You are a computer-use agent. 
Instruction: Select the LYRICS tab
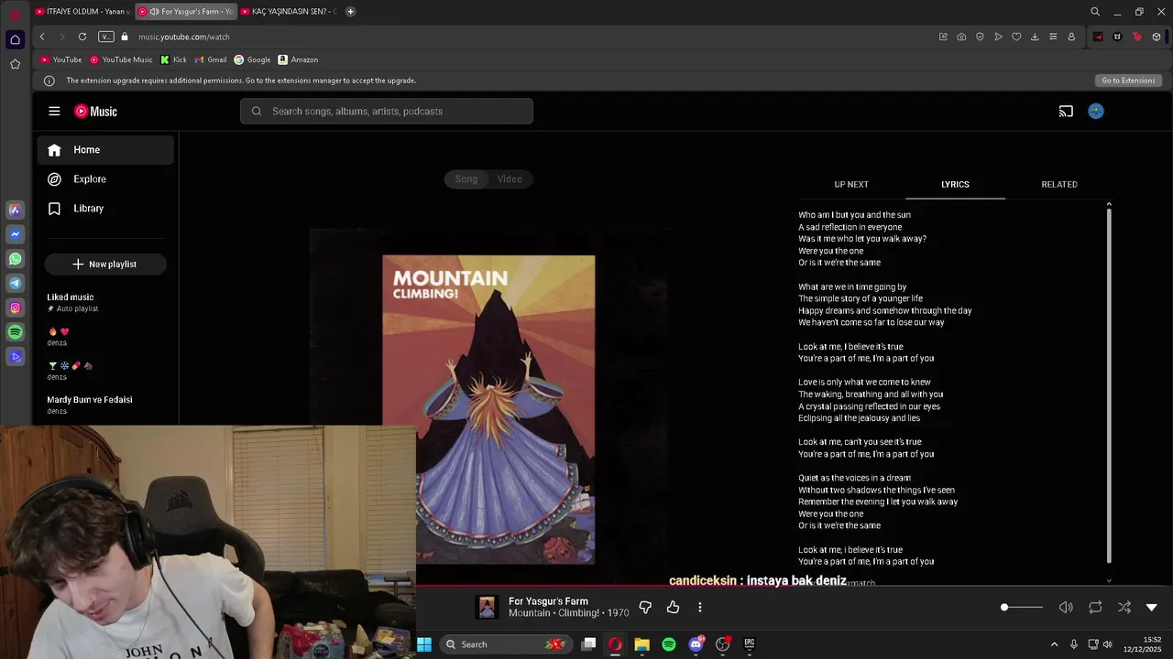point(955,184)
